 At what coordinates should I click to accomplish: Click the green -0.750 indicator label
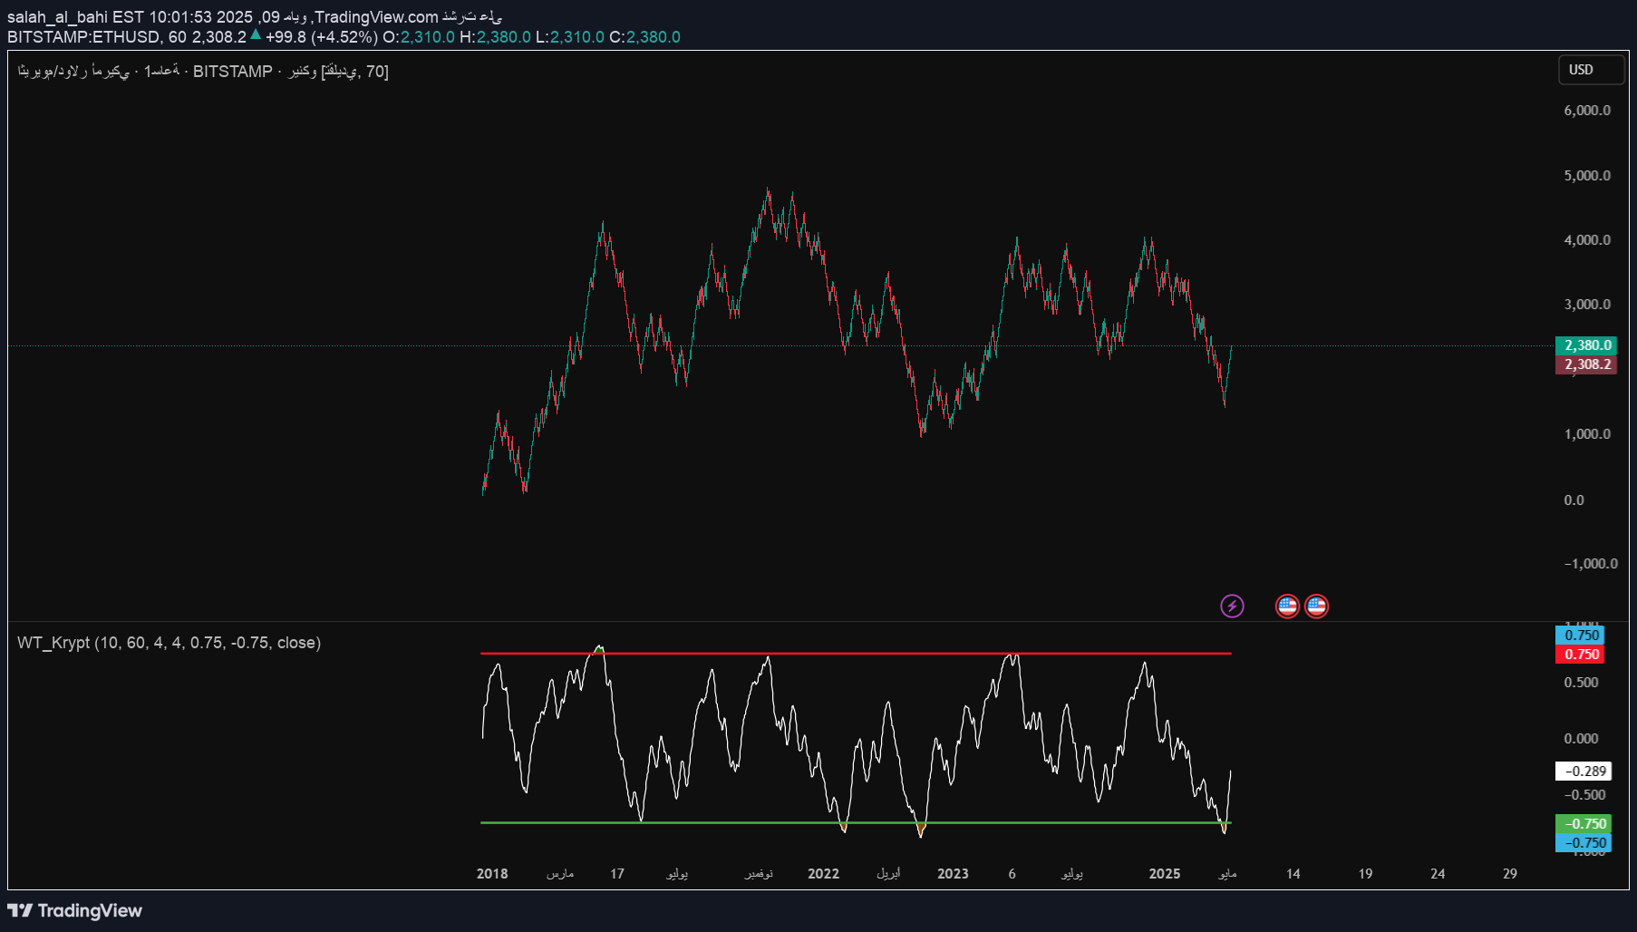[1584, 823]
